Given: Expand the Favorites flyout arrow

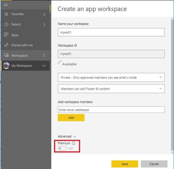Looking at the screenshot, I should (44, 14).
